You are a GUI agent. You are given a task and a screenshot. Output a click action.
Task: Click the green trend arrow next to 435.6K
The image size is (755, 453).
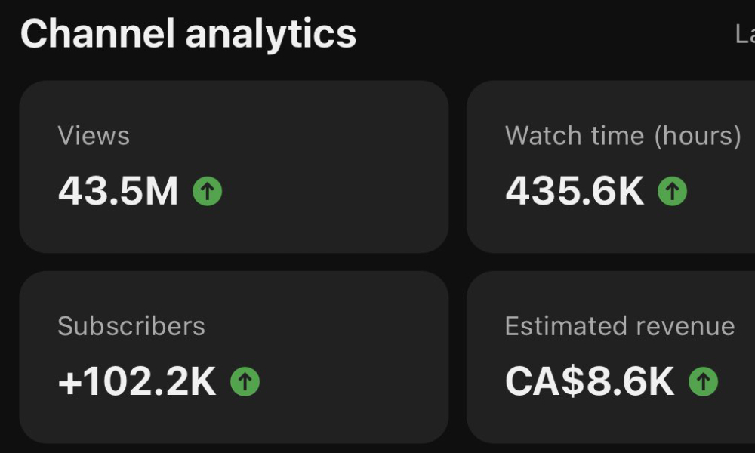coord(672,192)
